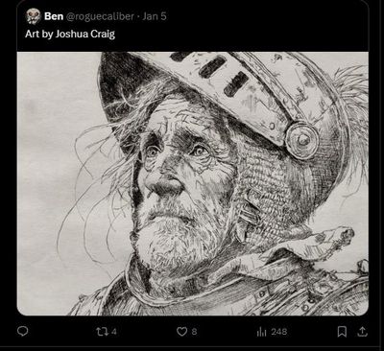The width and height of the screenshot is (384, 351).
Task: Click the knight's helmet visor pivot disc
Action: tap(301, 140)
